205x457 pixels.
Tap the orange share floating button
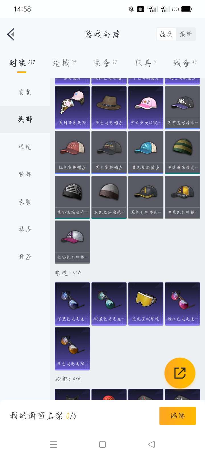[x=180, y=373]
